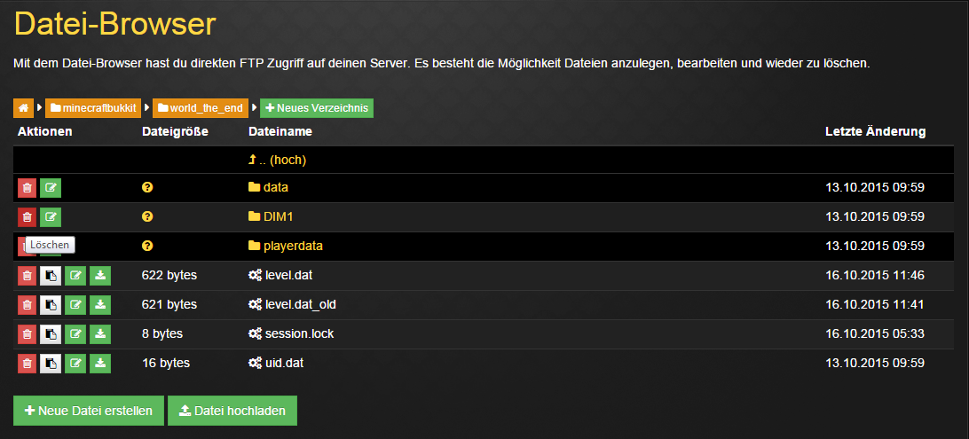Download the uid.dat file
This screenshot has width=969, height=439.
(x=100, y=363)
